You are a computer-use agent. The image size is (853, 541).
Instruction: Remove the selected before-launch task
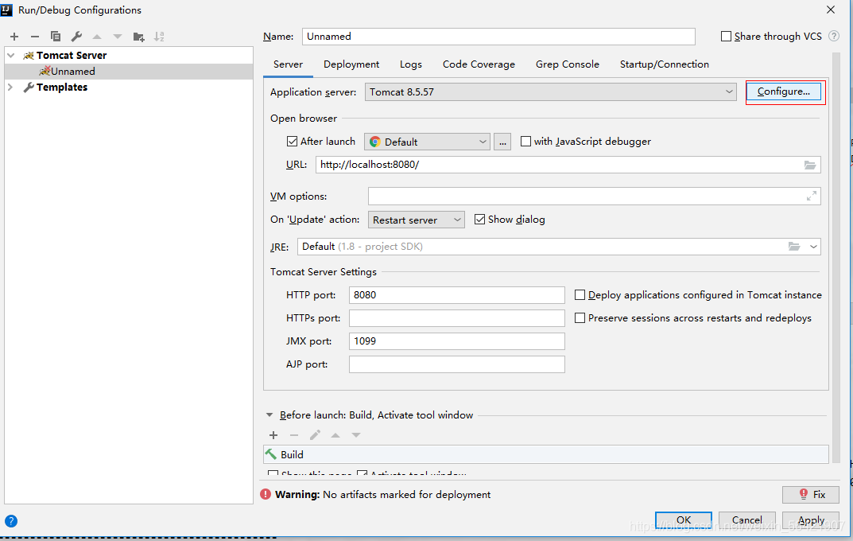click(x=294, y=435)
